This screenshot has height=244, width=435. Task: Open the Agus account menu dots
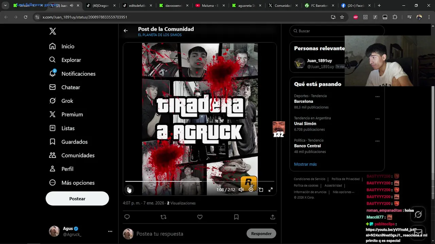click(x=110, y=231)
